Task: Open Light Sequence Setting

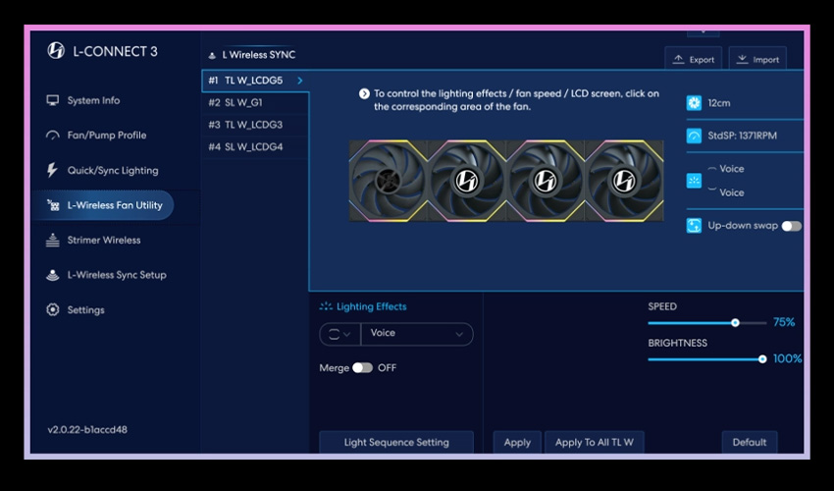Action: [396, 442]
